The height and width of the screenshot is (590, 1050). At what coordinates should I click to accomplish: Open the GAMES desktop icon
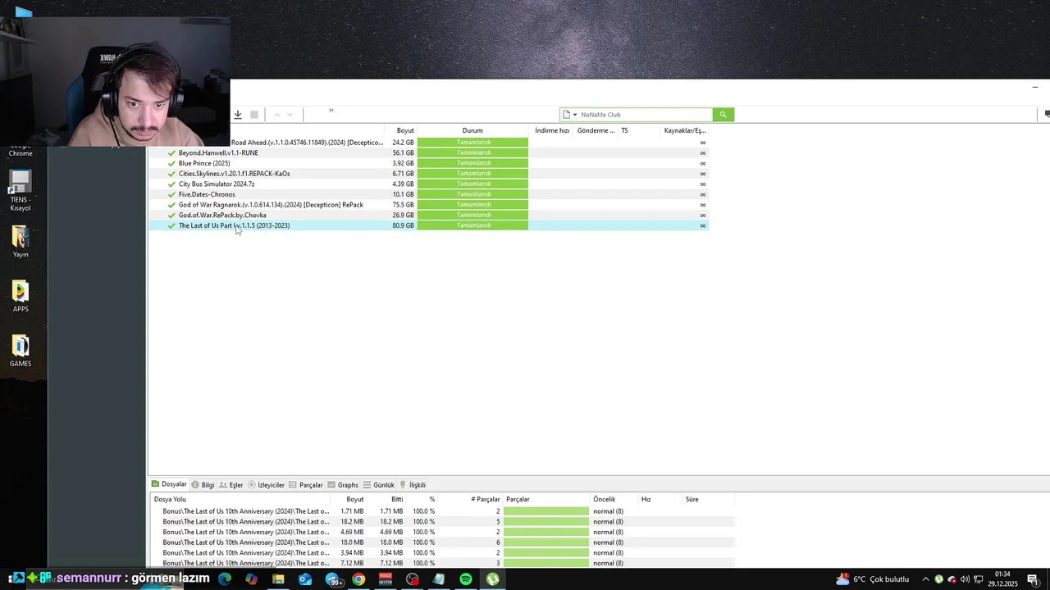click(21, 352)
